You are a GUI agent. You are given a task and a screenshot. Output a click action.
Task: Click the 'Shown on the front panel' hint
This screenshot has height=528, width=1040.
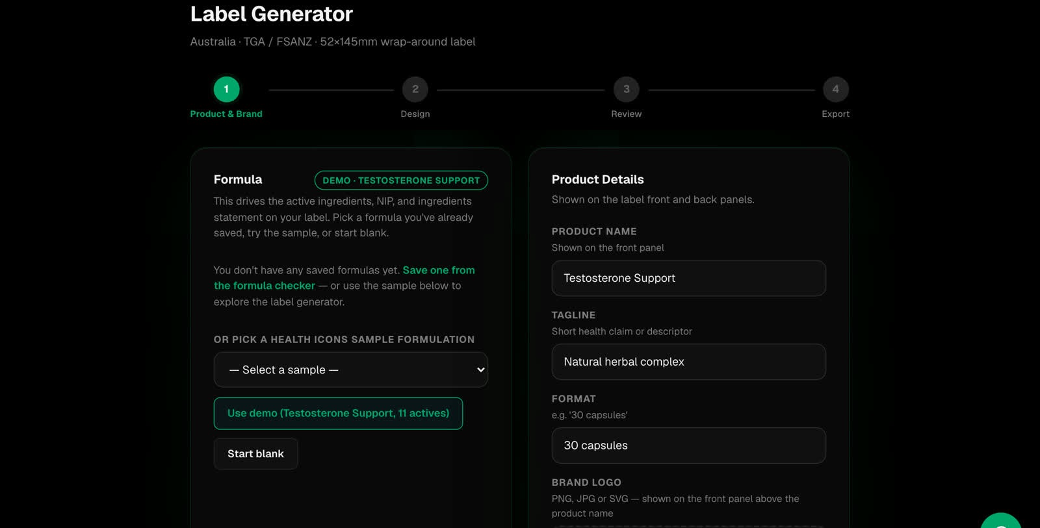[x=608, y=247]
